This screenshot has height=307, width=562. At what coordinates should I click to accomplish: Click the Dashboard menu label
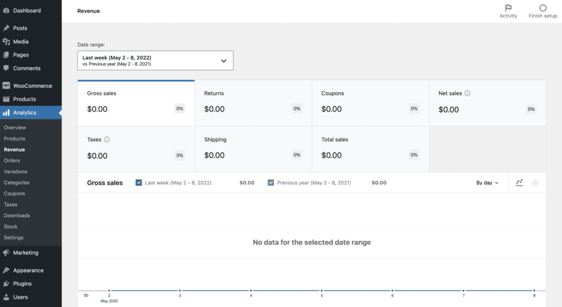pyautogui.click(x=27, y=11)
